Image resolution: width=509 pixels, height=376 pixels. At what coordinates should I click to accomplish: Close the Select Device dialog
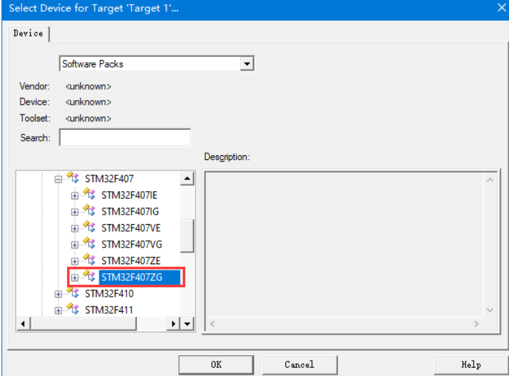click(x=502, y=8)
